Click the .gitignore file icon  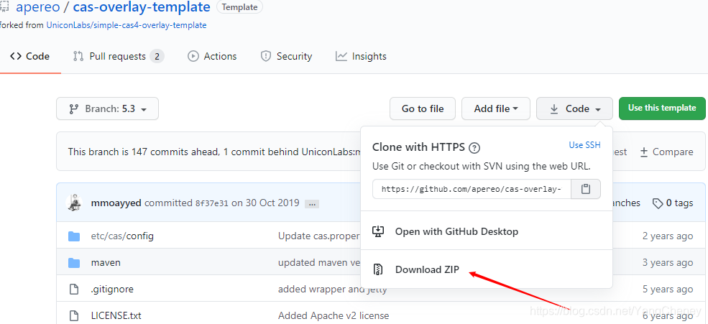(x=73, y=290)
